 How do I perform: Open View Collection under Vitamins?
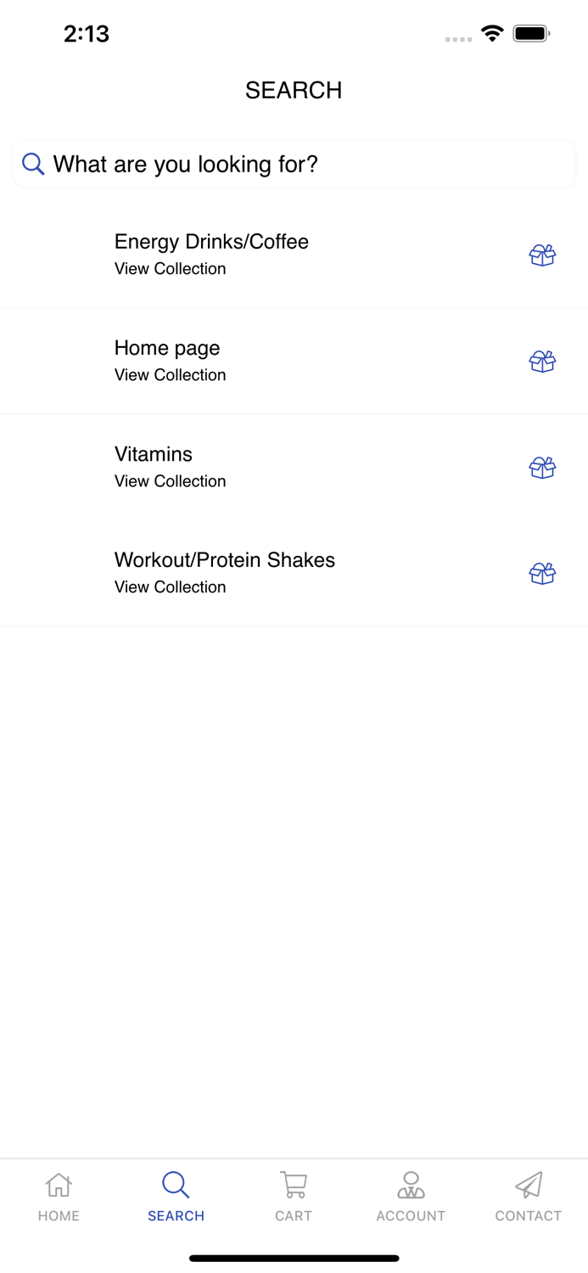[170, 480]
